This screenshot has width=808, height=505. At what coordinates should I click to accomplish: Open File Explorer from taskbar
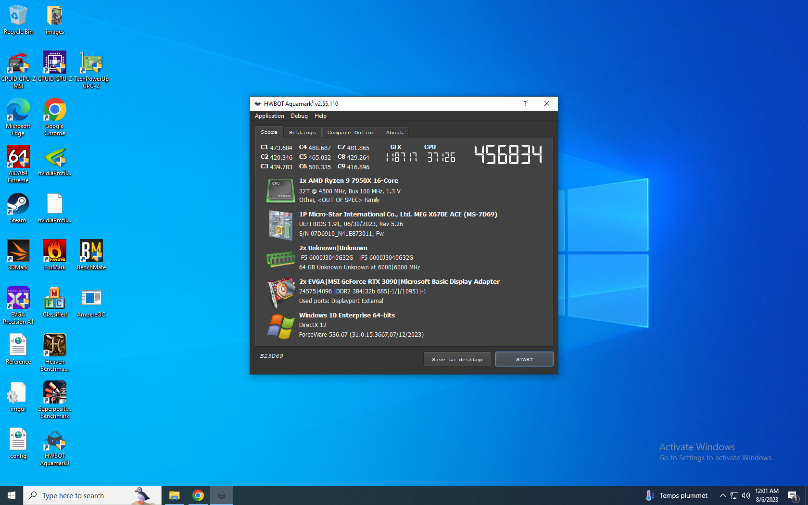(174, 495)
